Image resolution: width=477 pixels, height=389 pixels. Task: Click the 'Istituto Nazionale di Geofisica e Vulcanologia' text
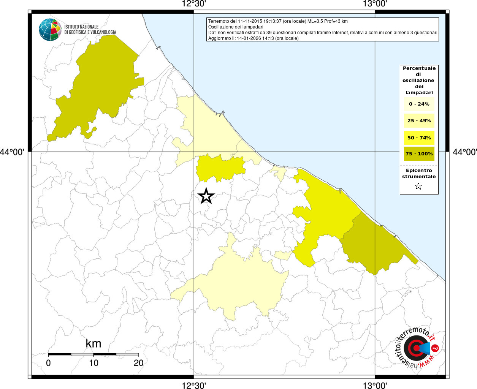[90, 30]
